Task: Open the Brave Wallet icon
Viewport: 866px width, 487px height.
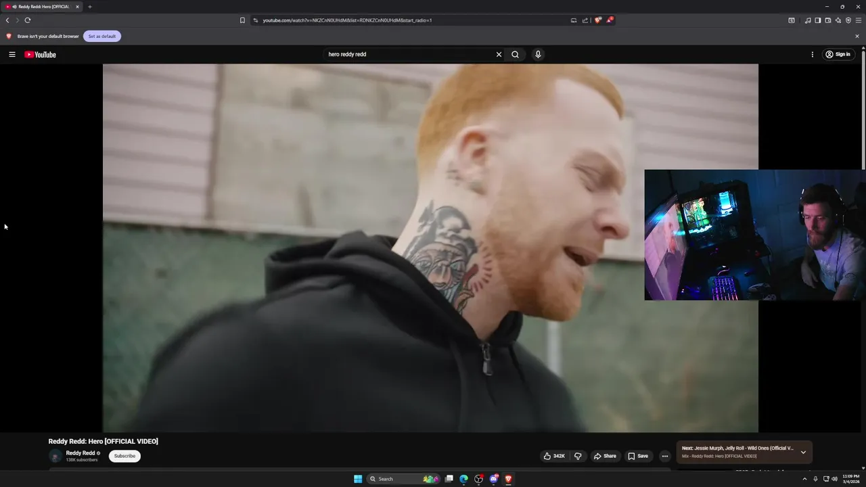Action: pos(827,20)
